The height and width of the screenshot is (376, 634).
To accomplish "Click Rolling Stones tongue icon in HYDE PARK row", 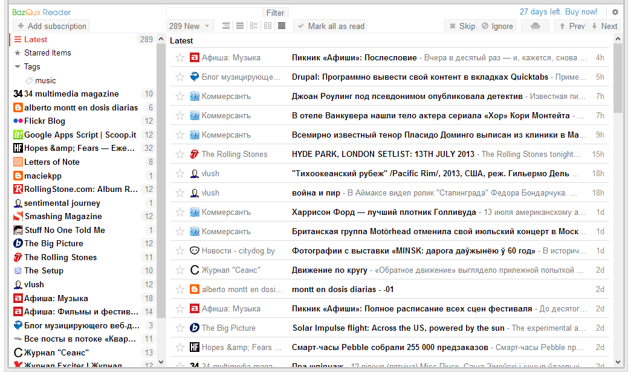I will click(195, 154).
